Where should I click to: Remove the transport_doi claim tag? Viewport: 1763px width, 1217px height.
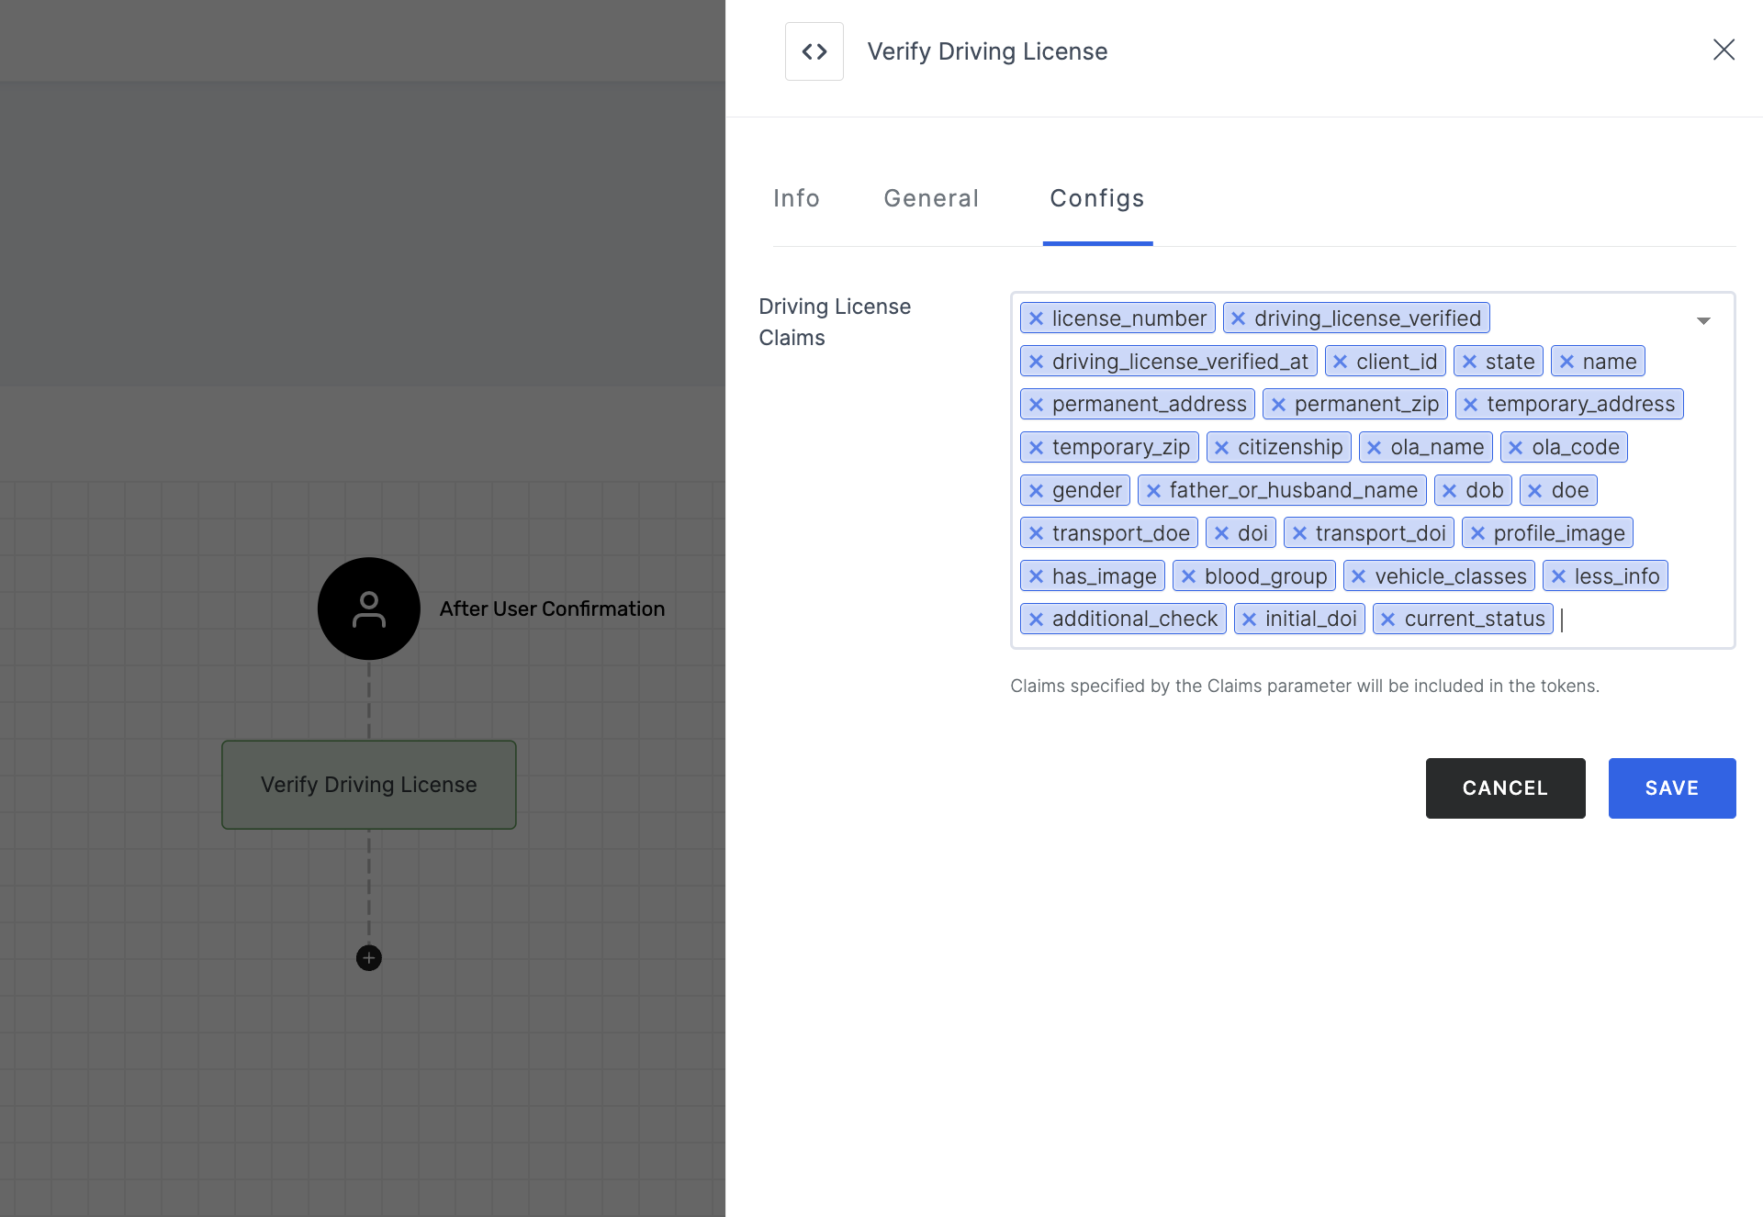click(x=1299, y=533)
